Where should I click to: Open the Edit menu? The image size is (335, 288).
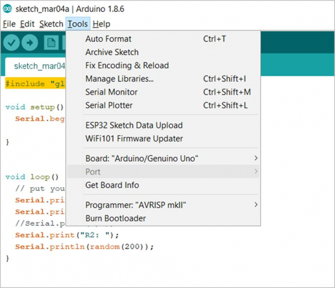pos(27,24)
